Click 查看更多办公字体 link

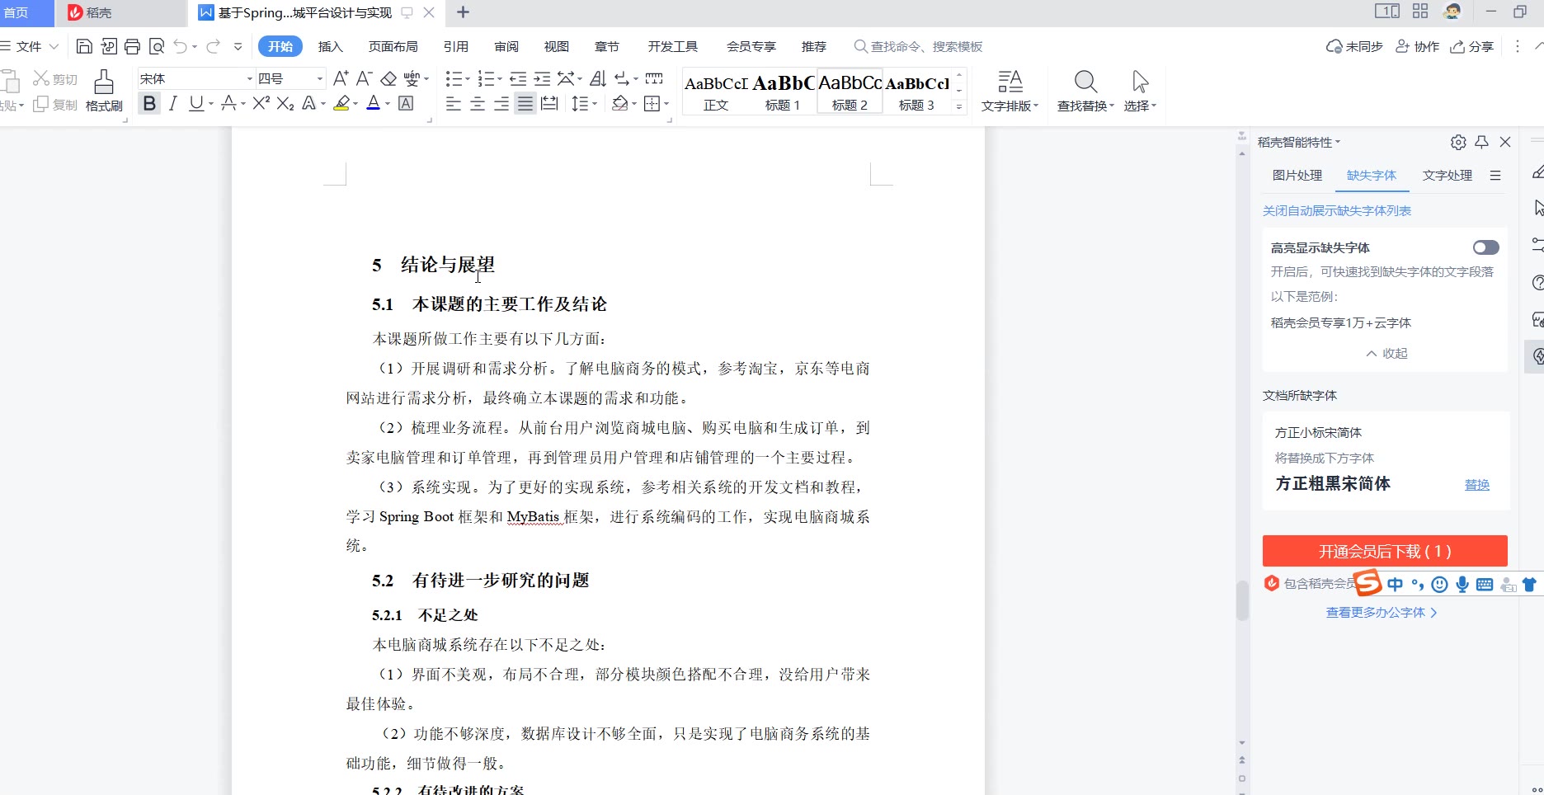(1382, 612)
